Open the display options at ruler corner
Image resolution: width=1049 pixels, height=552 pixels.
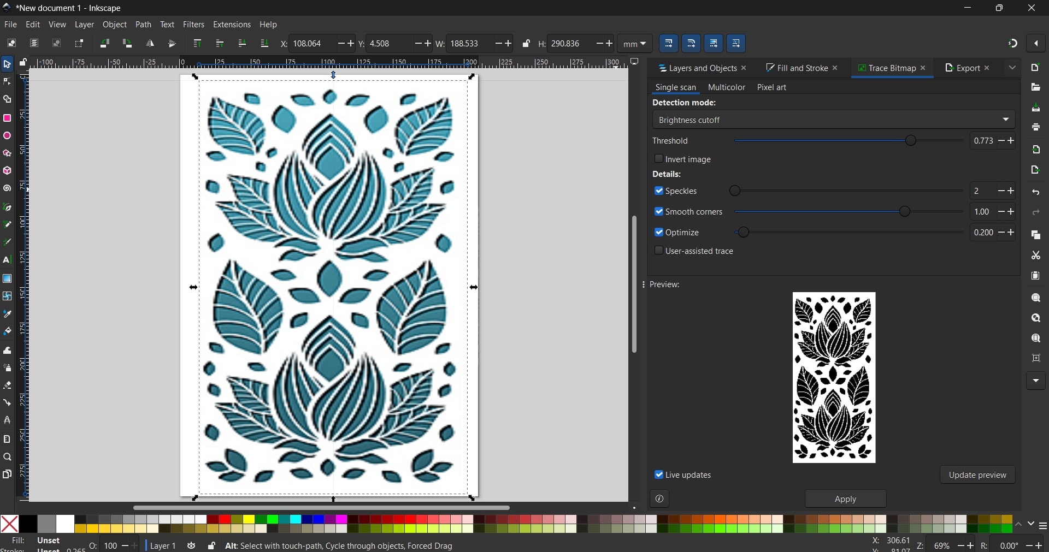[x=634, y=62]
